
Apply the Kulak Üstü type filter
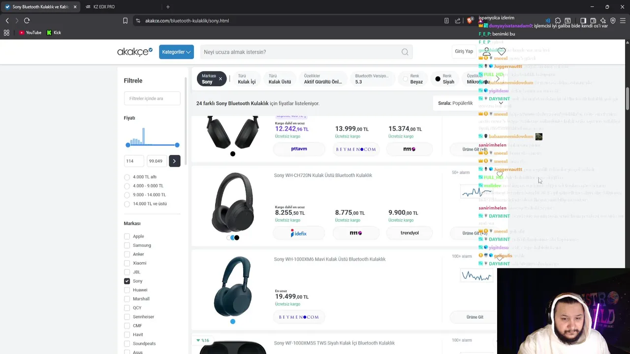(x=280, y=79)
